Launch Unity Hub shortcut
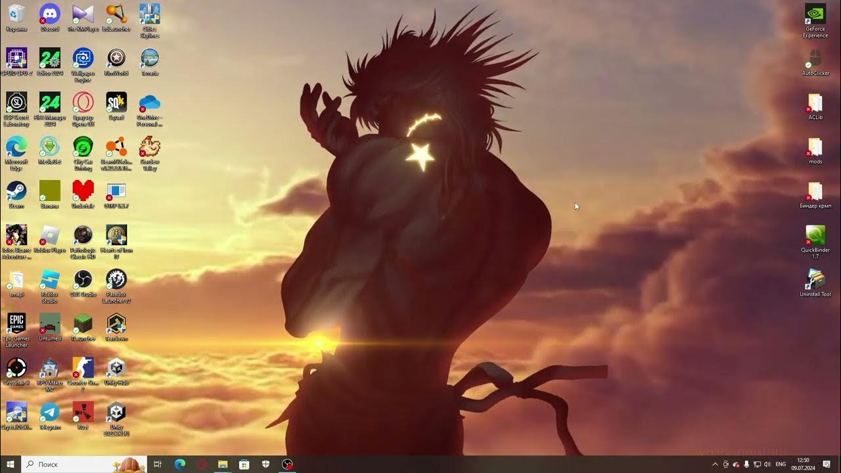The height and width of the screenshot is (473, 841). (116, 371)
